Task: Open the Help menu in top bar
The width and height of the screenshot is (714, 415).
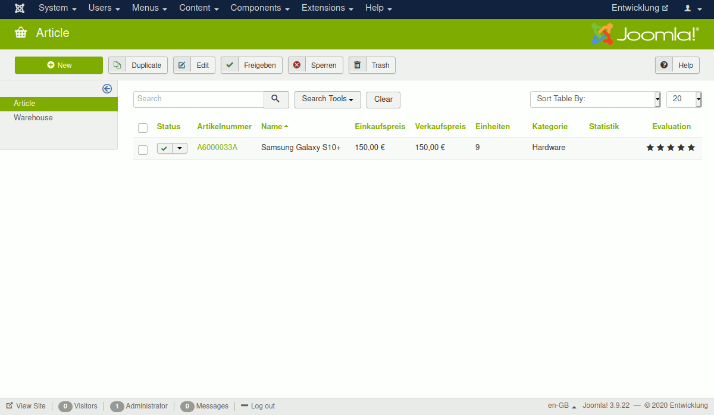Action: (378, 8)
